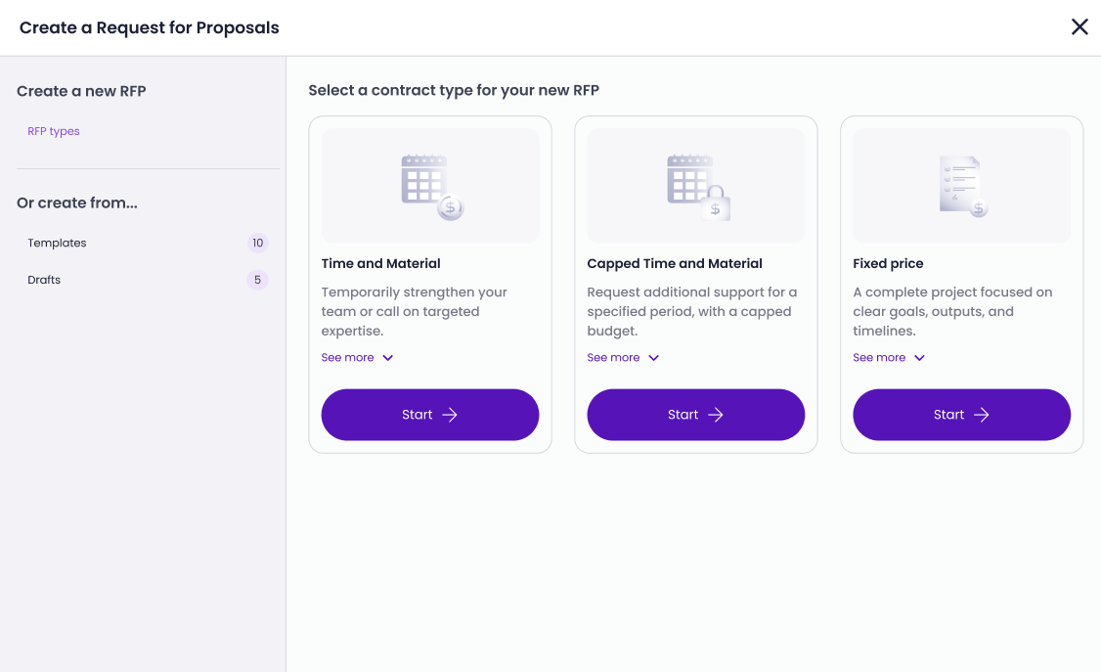1101x672 pixels.
Task: Expand See more under Time and Material
Action: pos(358,357)
